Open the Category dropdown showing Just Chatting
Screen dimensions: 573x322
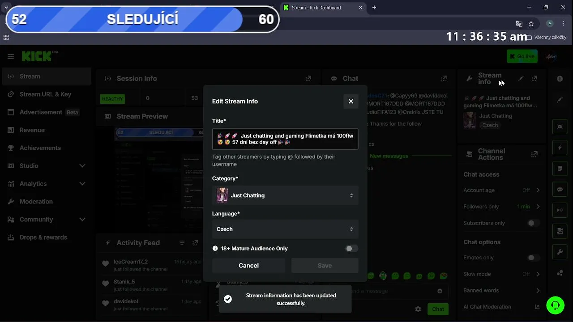tap(285, 195)
